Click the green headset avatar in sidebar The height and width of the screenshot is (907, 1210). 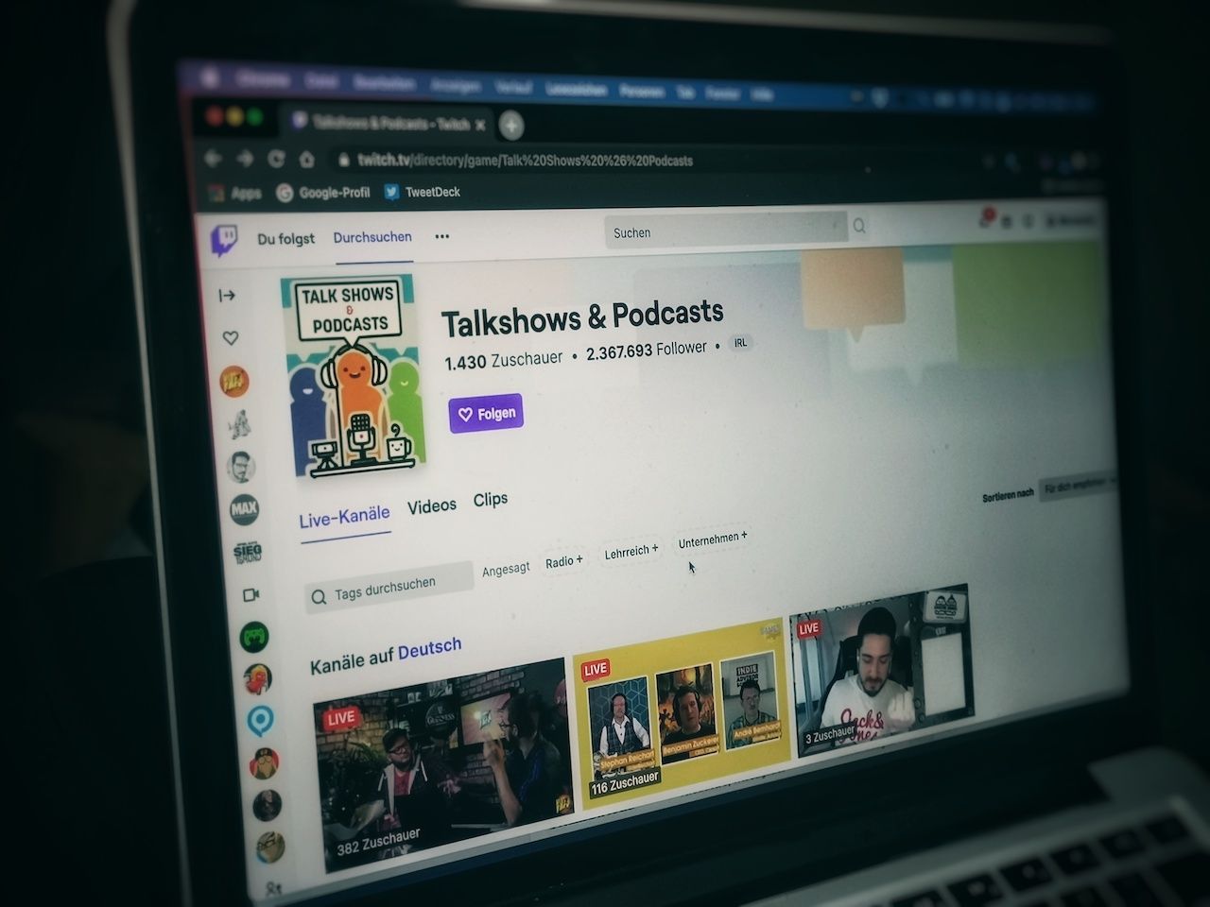(x=253, y=636)
